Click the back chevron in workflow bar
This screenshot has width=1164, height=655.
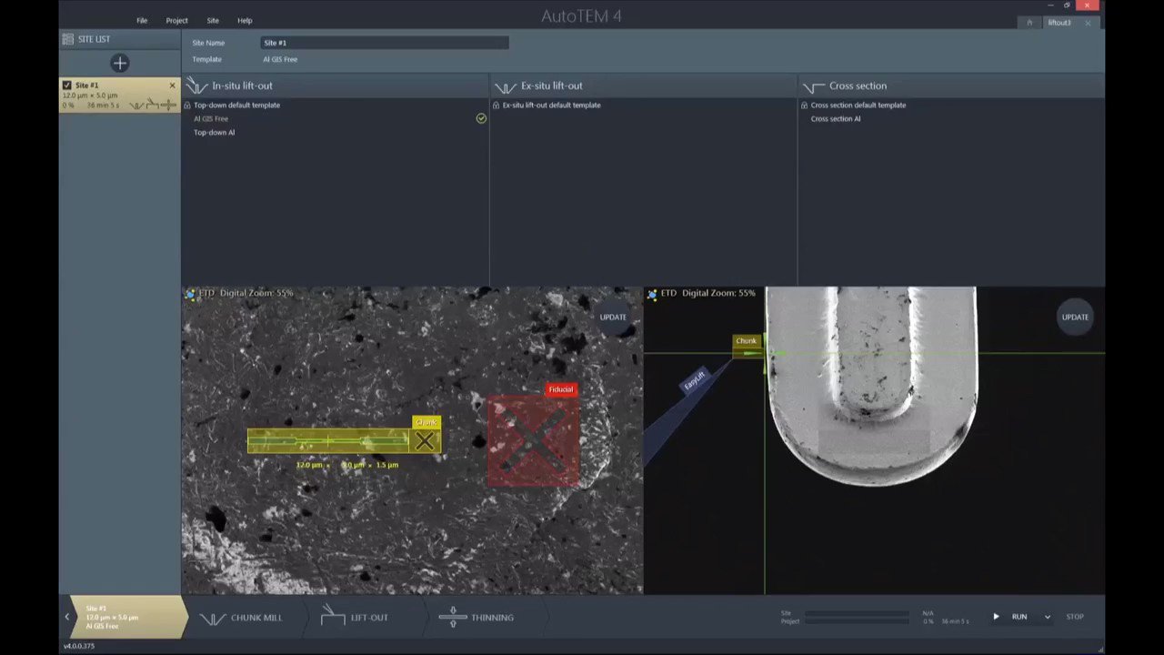66,617
